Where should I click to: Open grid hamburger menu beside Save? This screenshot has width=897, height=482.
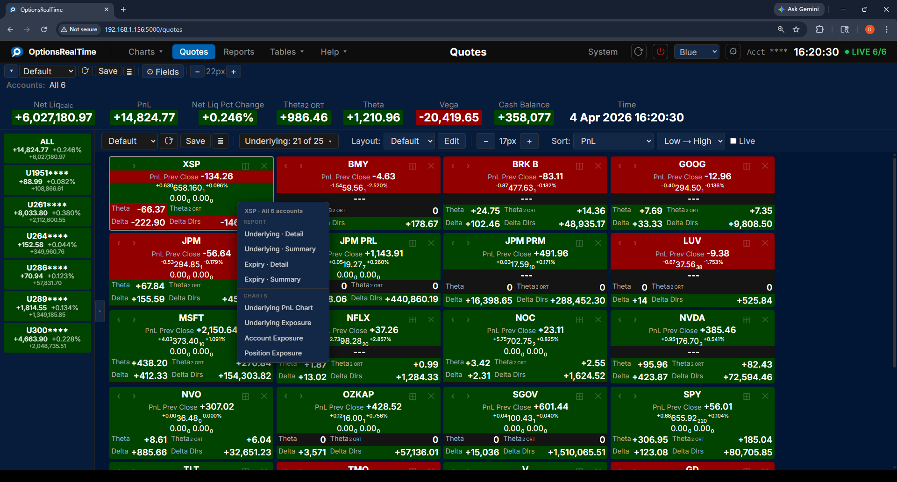221,141
